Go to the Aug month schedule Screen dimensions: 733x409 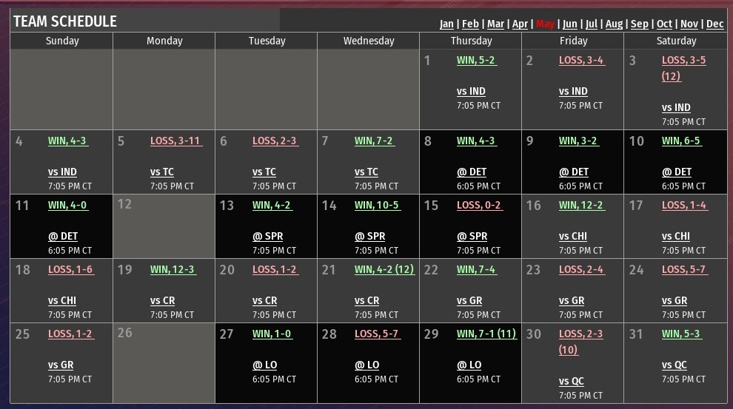point(614,24)
